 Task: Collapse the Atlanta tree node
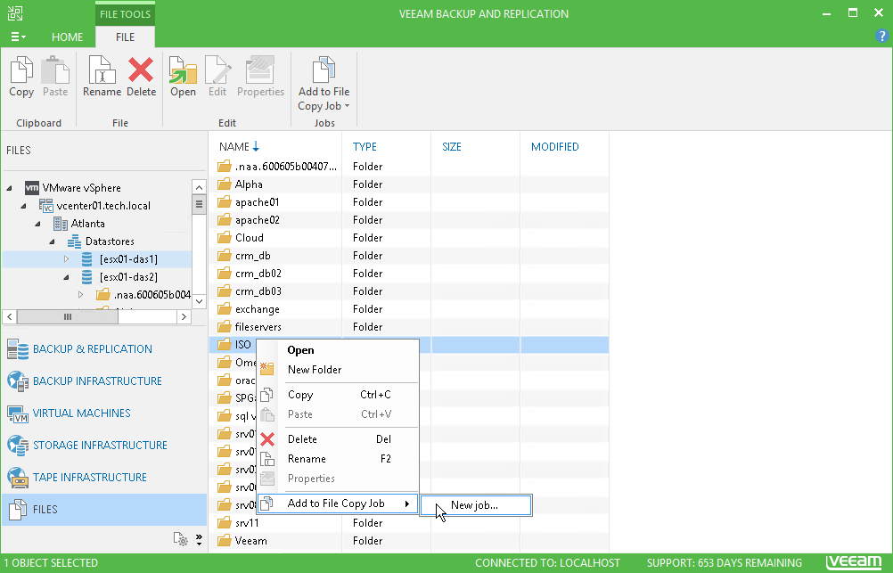(37, 224)
